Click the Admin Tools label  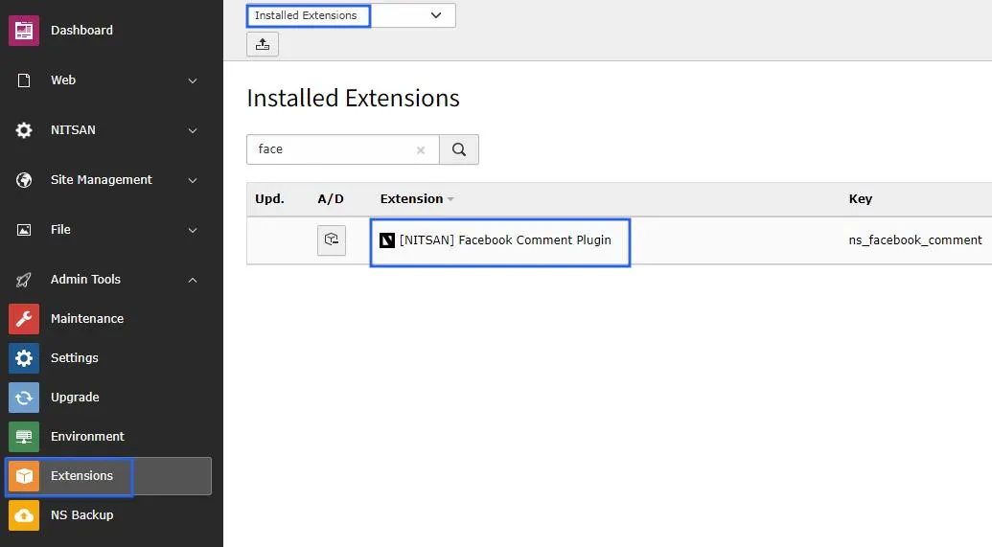click(x=85, y=280)
